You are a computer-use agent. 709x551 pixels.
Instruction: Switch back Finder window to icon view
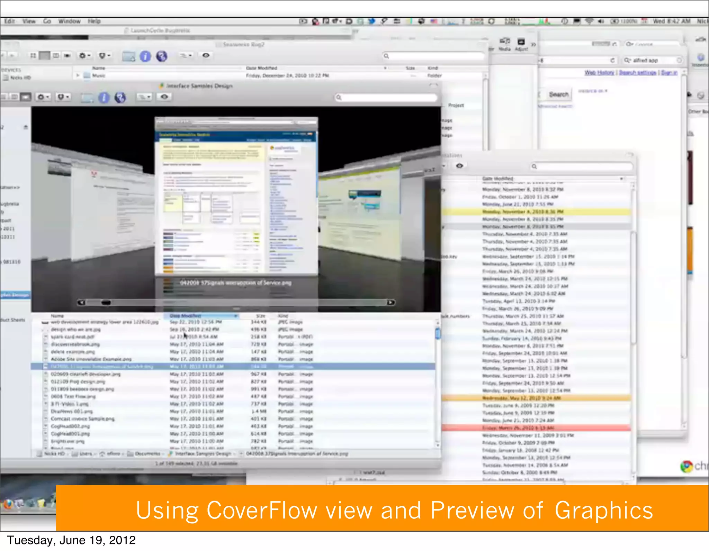[x=33, y=56]
